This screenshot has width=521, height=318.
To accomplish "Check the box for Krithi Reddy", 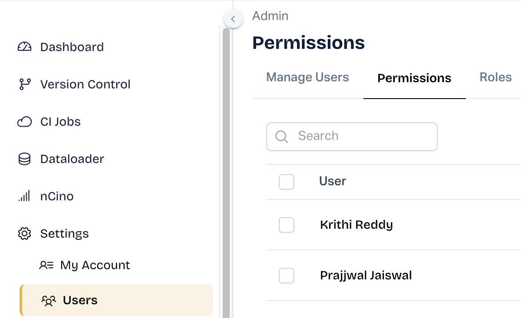I will 286,225.
